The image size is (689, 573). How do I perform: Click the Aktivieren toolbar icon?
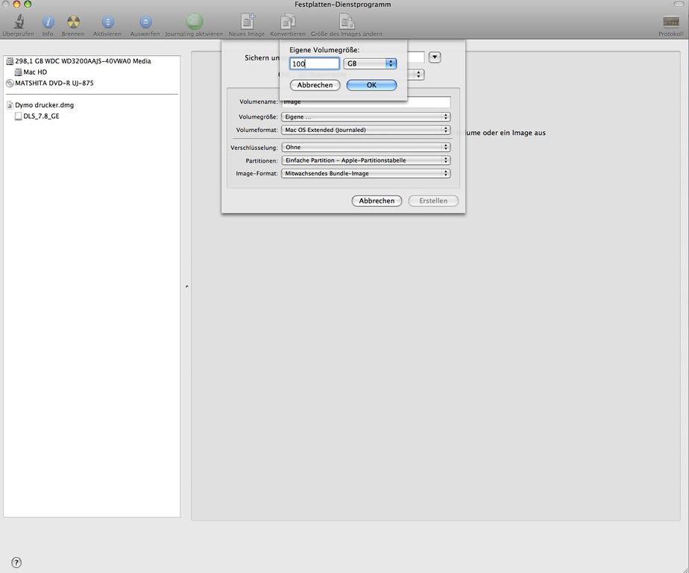(107, 22)
